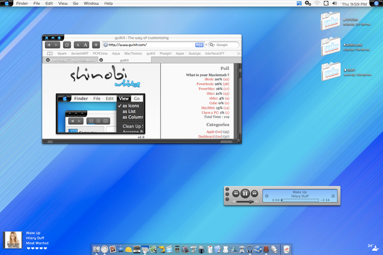This screenshot has width=383, height=255.
Task: Open the View menu
Action: [63, 4]
